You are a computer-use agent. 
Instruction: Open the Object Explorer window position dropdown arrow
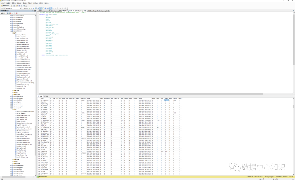(x=31, y=11)
